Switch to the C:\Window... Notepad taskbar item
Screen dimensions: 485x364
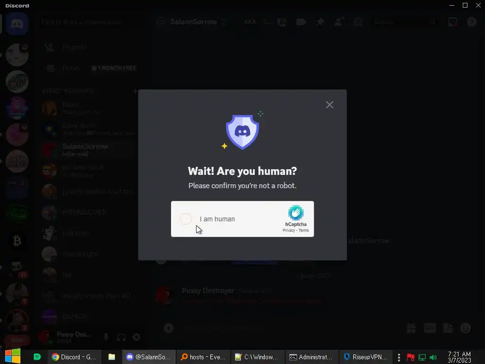257,357
